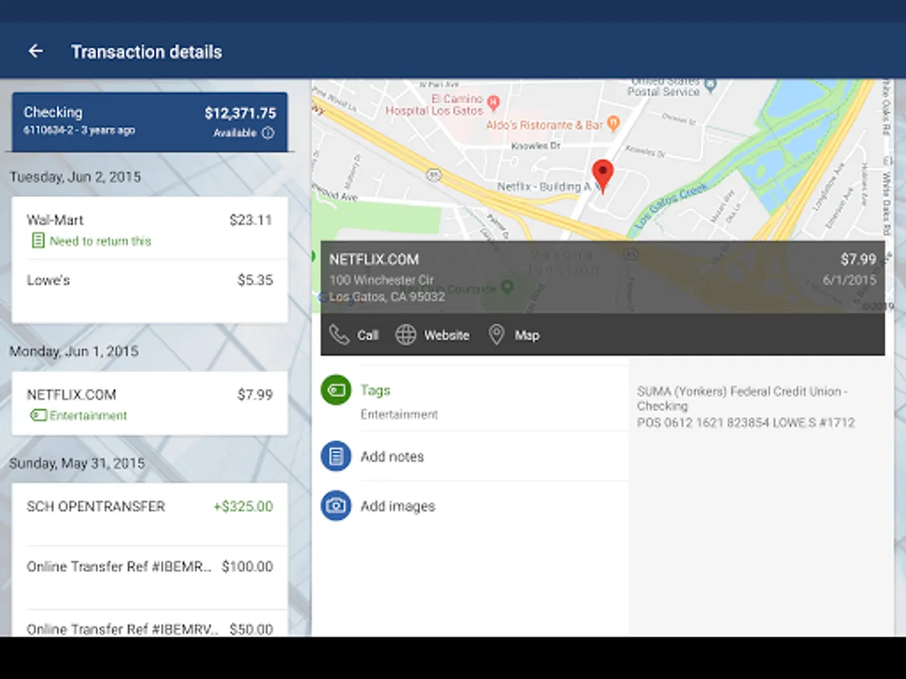Click the POS 0612 1621 823854 description
Viewport: 906px width, 679px height.
[x=746, y=422]
